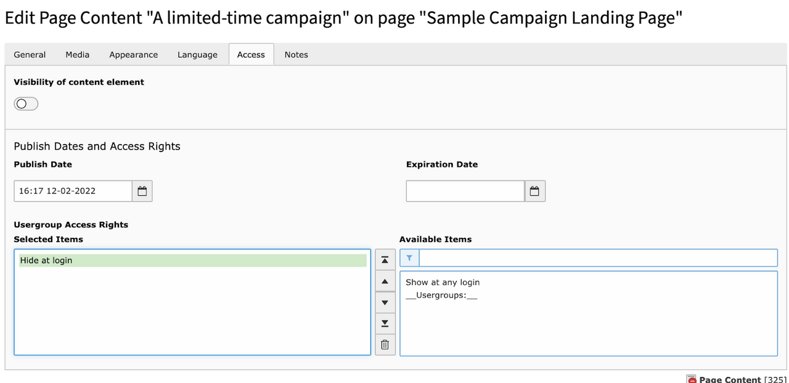Screen dimensions: 789x383
Task: Click the Page Content record icon
Action: (x=692, y=379)
